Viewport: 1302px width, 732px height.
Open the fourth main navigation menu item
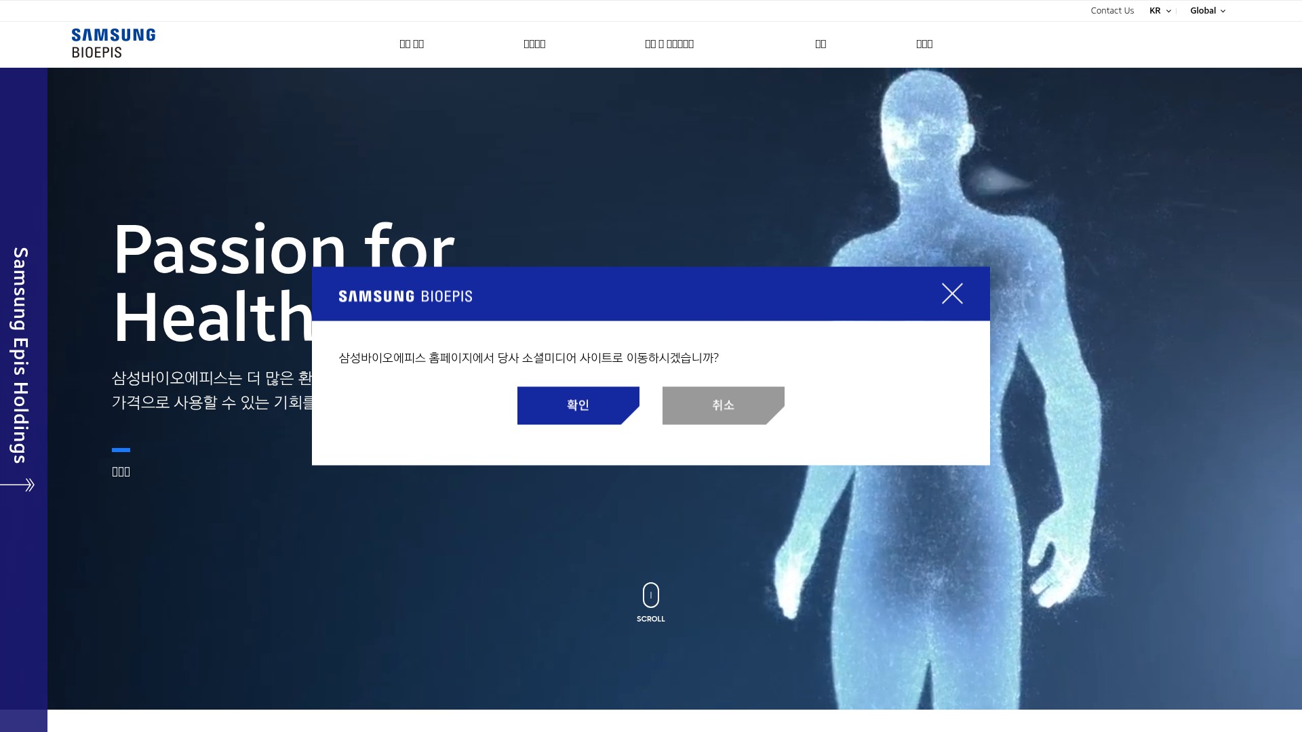click(821, 44)
